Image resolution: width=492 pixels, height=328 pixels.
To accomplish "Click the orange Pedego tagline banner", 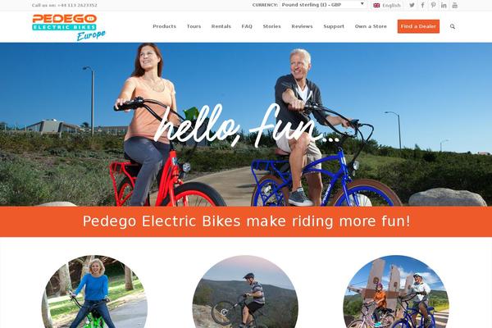I will [246, 221].
